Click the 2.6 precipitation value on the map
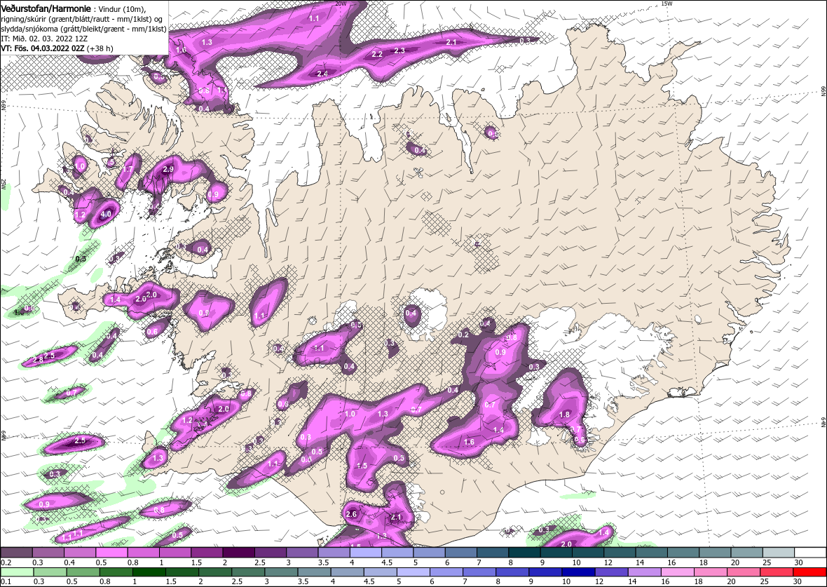The image size is (827, 587). [x=351, y=514]
